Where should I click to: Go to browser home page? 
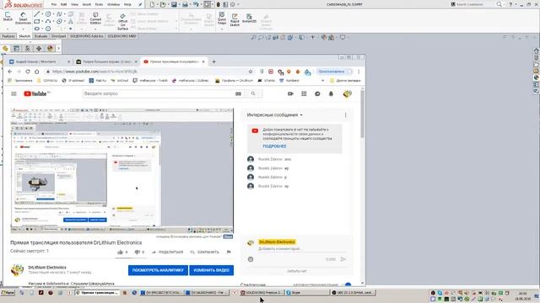point(37,72)
